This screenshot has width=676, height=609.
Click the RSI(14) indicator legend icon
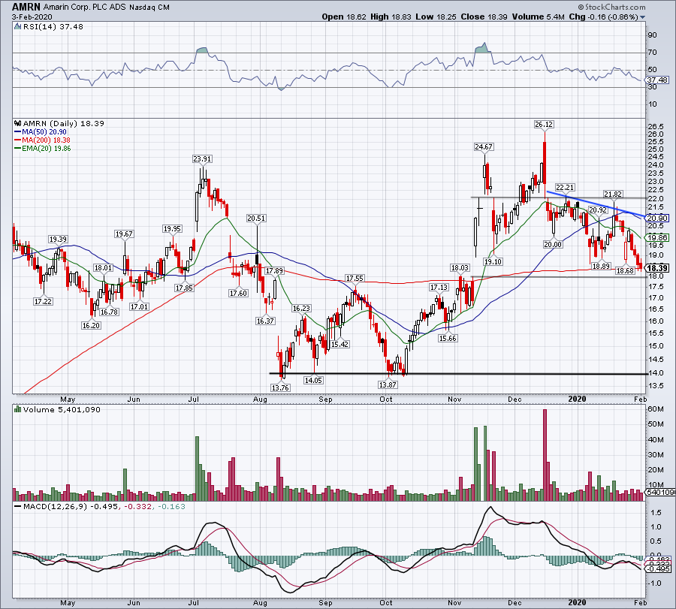17,26
